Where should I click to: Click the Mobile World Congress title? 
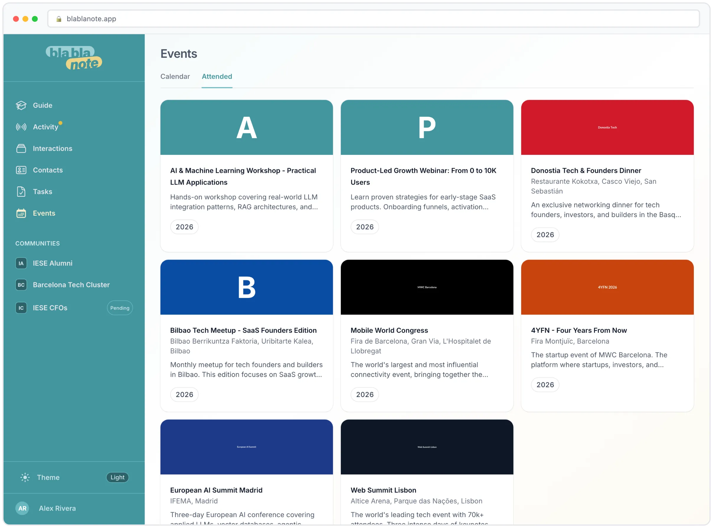pyautogui.click(x=390, y=330)
